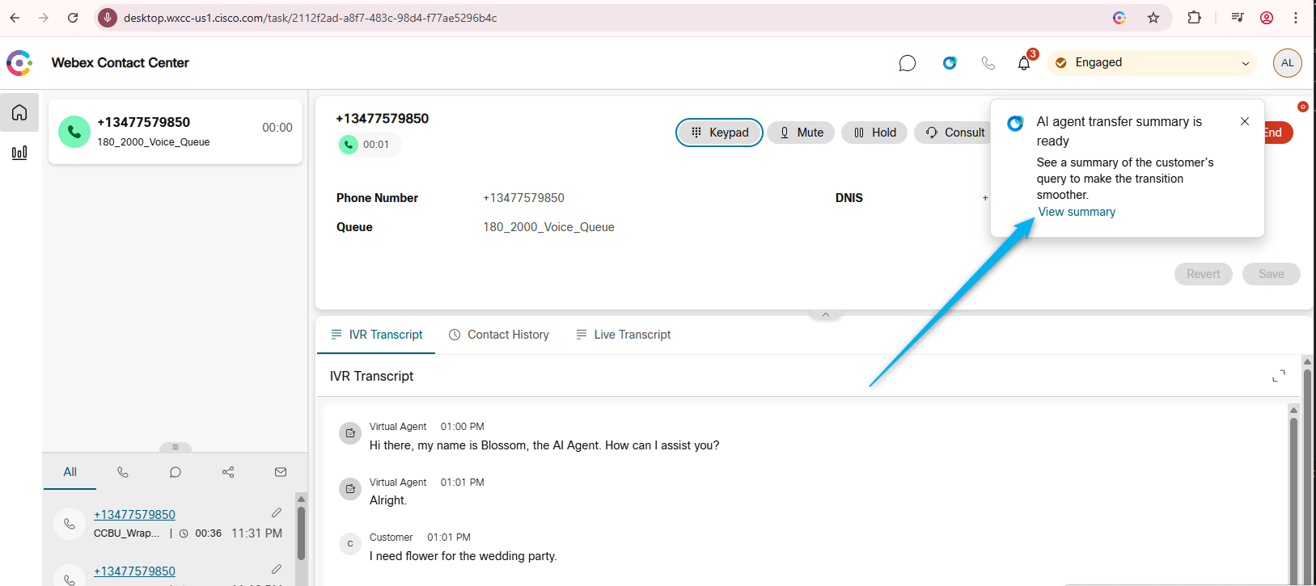The width and height of the screenshot is (1316, 586).
Task: Open the outdial phone icon in header
Action: [x=988, y=63]
